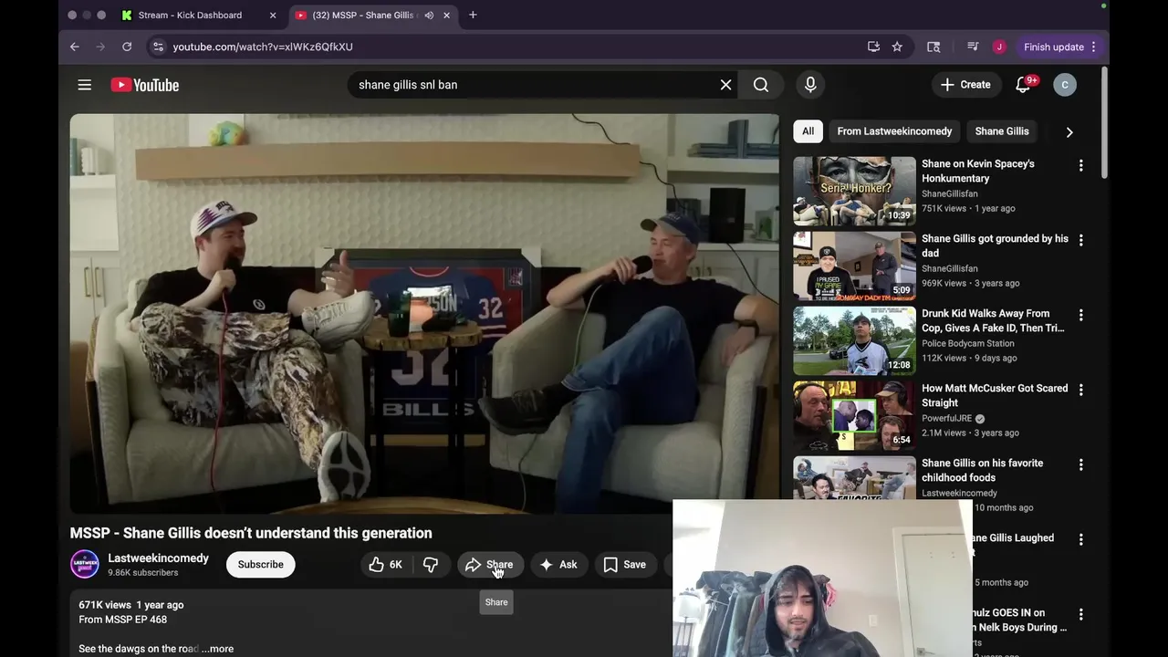Screen dimensions: 1168x657
Task: Close the MSSP YouTube tab
Action: pos(446,16)
